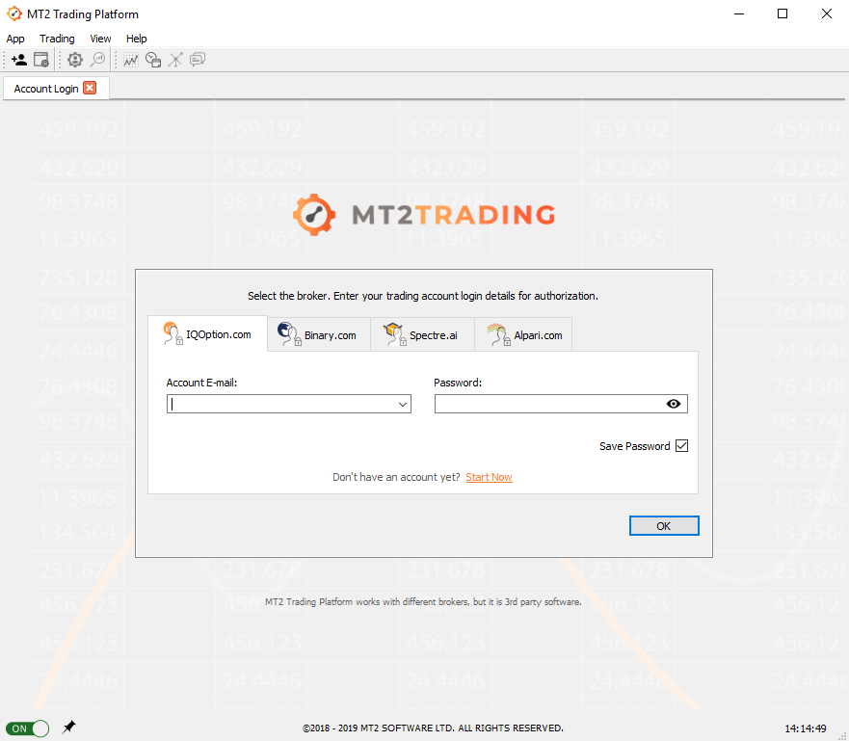Open the window settings toolbar icon
The width and height of the screenshot is (849, 741).
click(x=41, y=60)
